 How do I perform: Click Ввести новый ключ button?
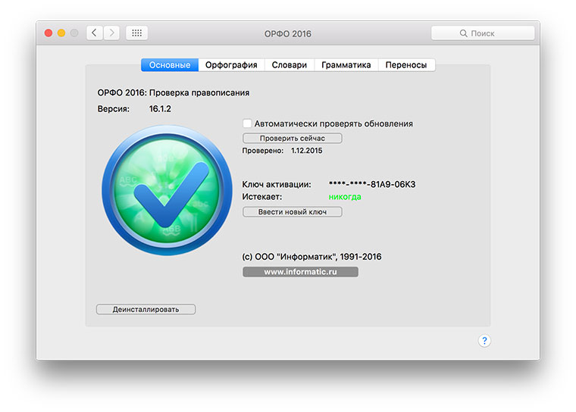293,212
